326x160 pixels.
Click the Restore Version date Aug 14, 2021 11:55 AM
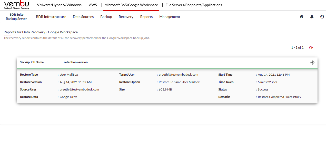point(76,82)
